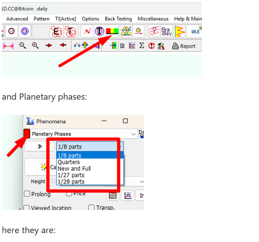The image size is (259, 242).
Task: Open the red-yellow-green Phenomena toolbar icon
Action: click(112, 31)
